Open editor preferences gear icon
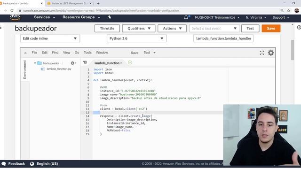The height and width of the screenshot is (169, 301). (x=271, y=53)
